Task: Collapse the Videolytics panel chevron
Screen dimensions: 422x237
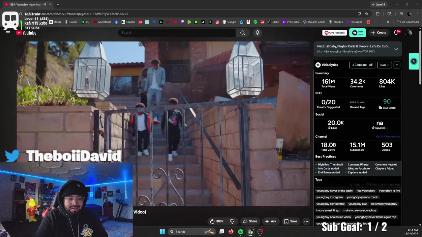Action: (x=397, y=65)
